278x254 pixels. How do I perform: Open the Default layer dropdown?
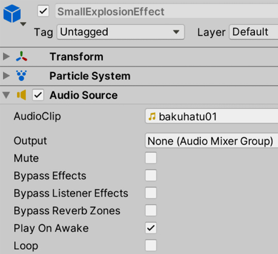[254, 32]
